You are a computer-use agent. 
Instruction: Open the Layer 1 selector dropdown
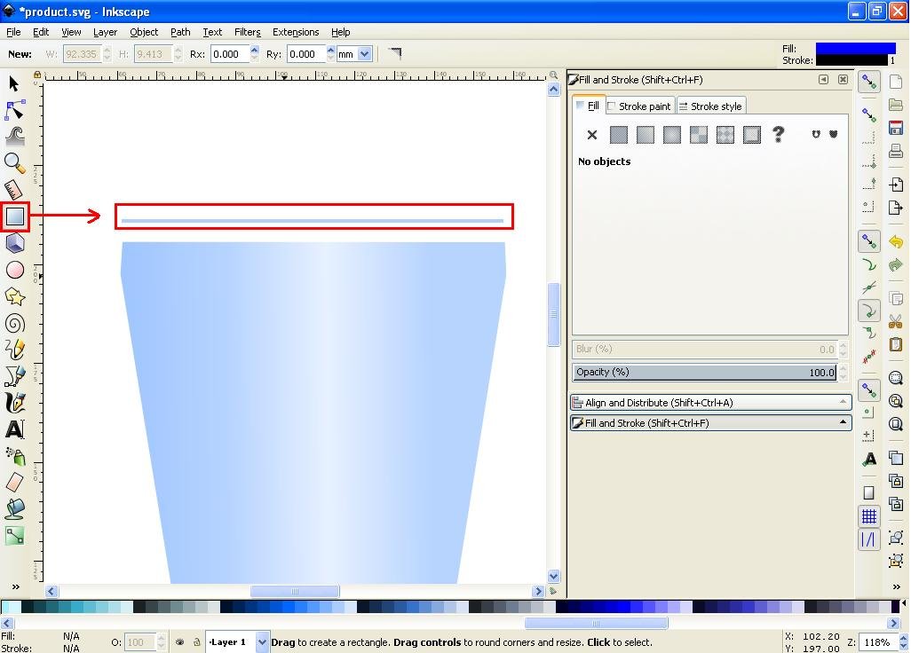pos(261,641)
